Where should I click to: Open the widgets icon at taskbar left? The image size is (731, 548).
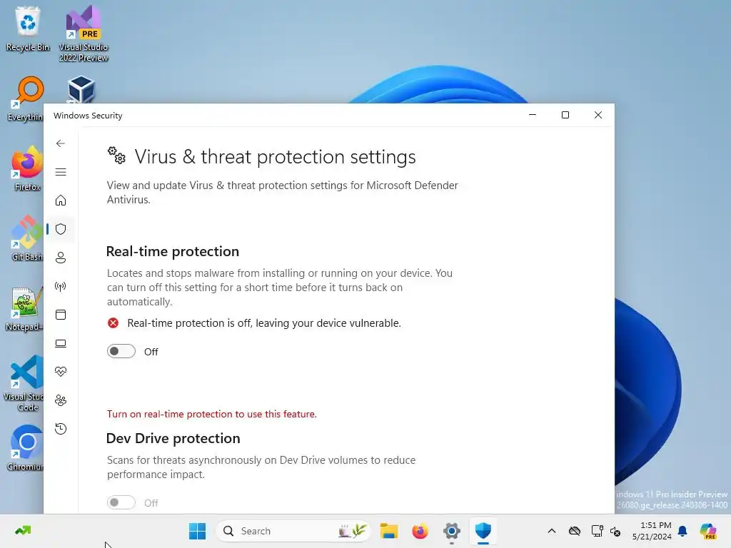pos(23,531)
